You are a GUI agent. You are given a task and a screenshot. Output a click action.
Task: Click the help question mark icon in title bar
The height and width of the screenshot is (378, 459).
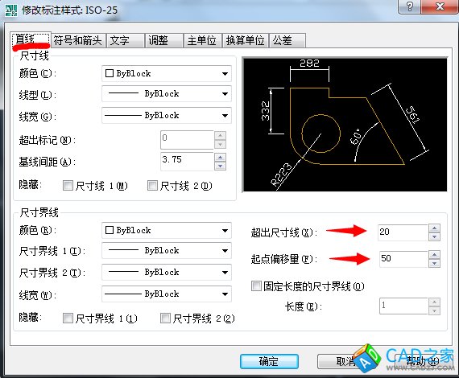[410, 6]
